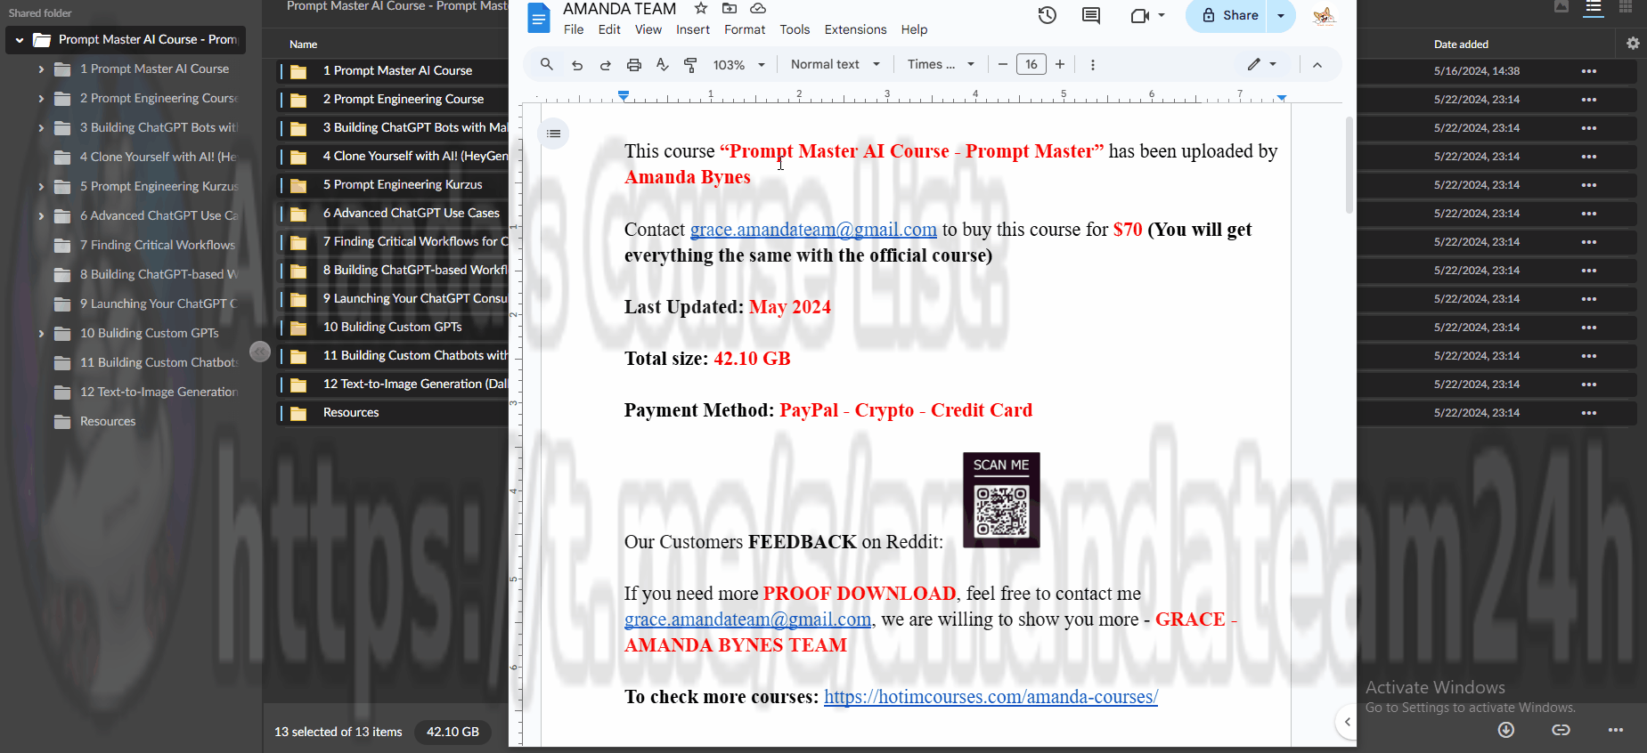Open the Times font dropdown
Screen dimensions: 1647x753
pos(941,64)
